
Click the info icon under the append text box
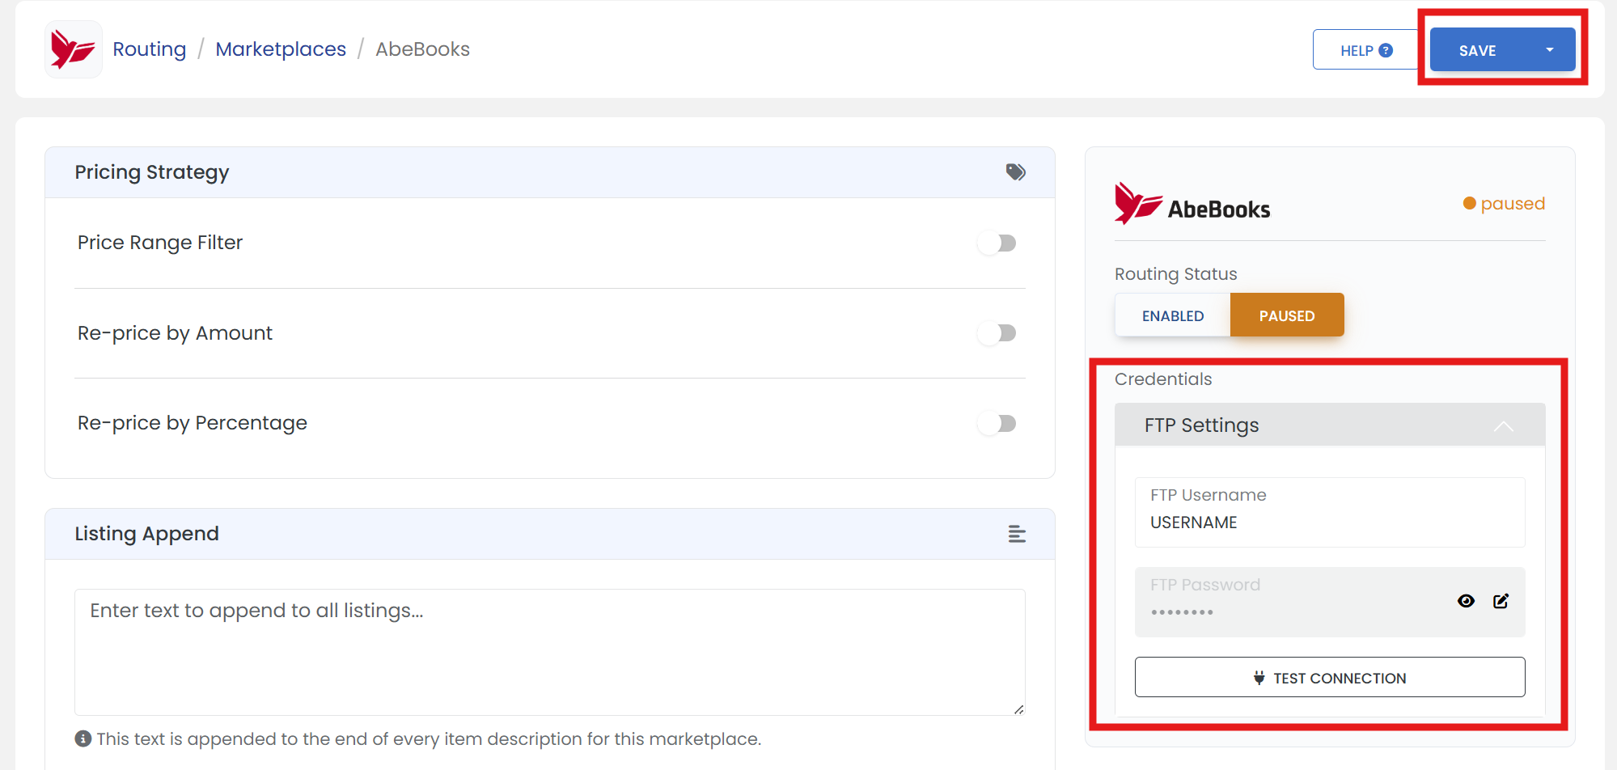click(83, 738)
